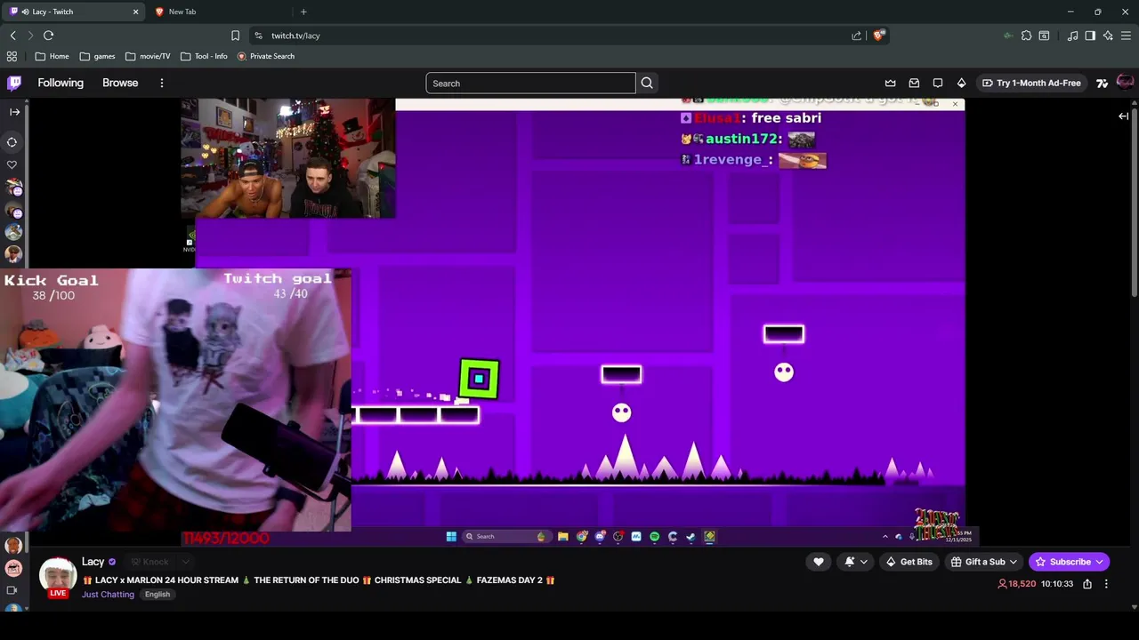Open the browser extensions puzzle icon
This screenshot has width=1139, height=640.
click(x=1026, y=36)
